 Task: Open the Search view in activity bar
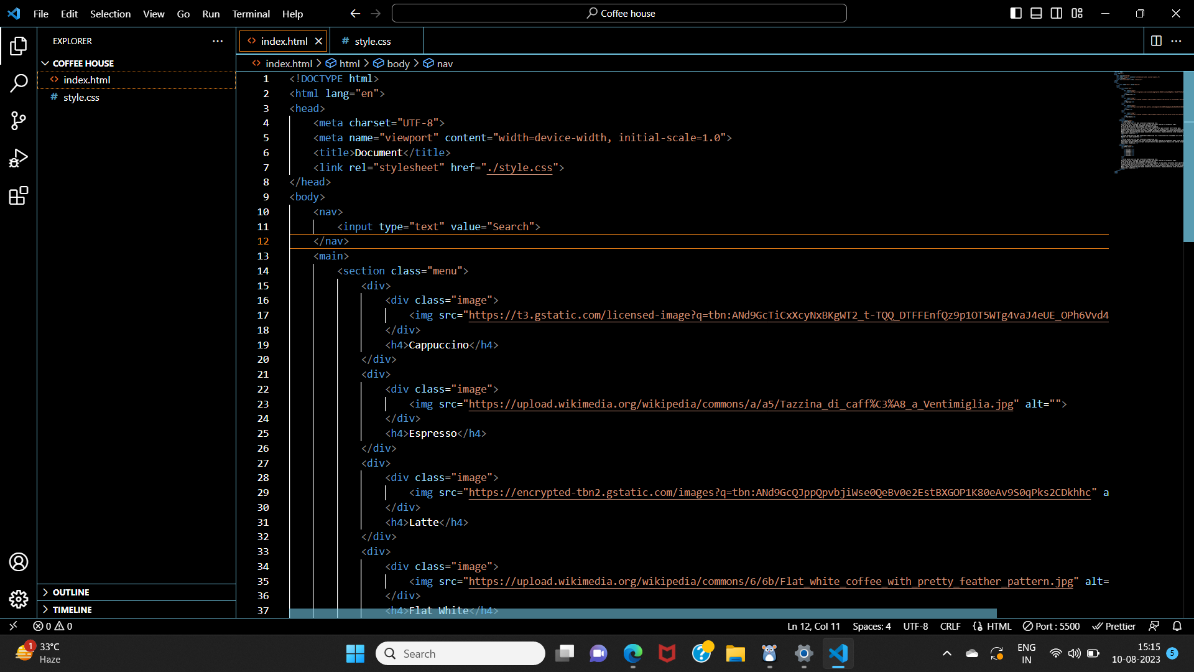[19, 83]
